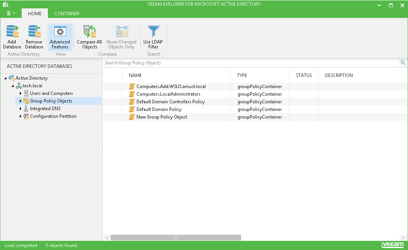408x250 pixels.
Task: Click Show Changed Objects Only
Action: pos(121,37)
